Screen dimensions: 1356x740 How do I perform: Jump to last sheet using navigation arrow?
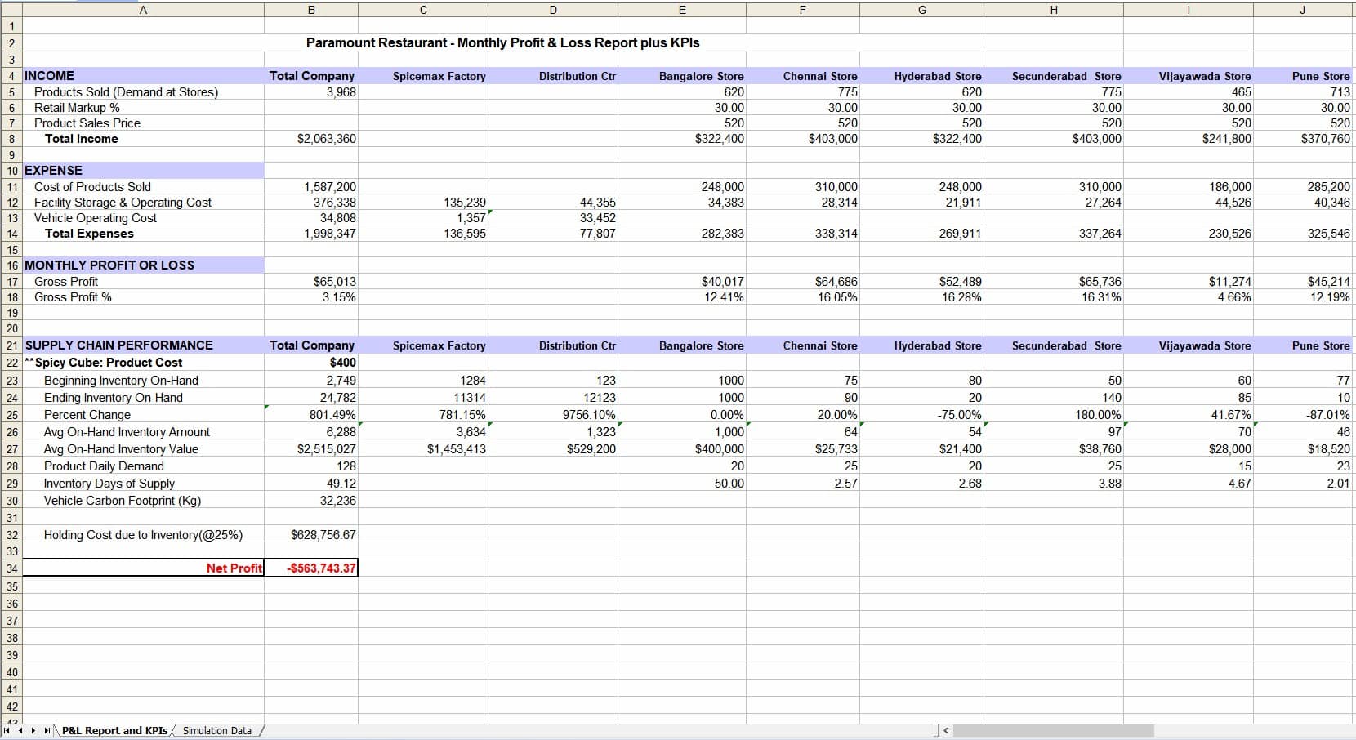[x=47, y=731]
